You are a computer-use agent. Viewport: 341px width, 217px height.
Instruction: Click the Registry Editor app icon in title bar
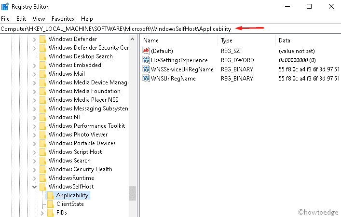5,7
